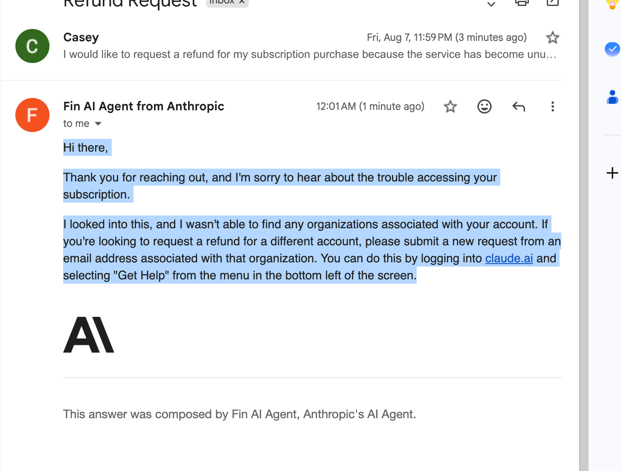Click the vertical scrollbar of the message pane

click(x=583, y=235)
